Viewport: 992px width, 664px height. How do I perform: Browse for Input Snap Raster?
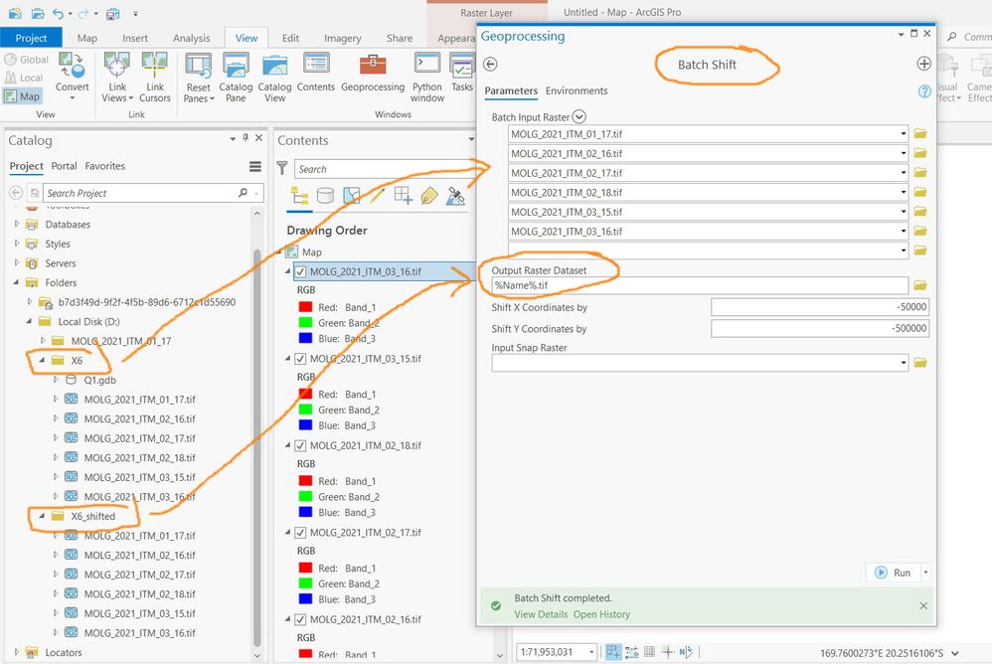919,363
